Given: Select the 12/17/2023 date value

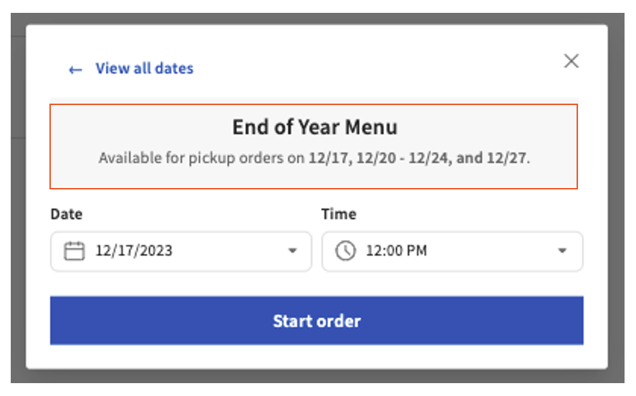Looking at the screenshot, I should click(134, 251).
